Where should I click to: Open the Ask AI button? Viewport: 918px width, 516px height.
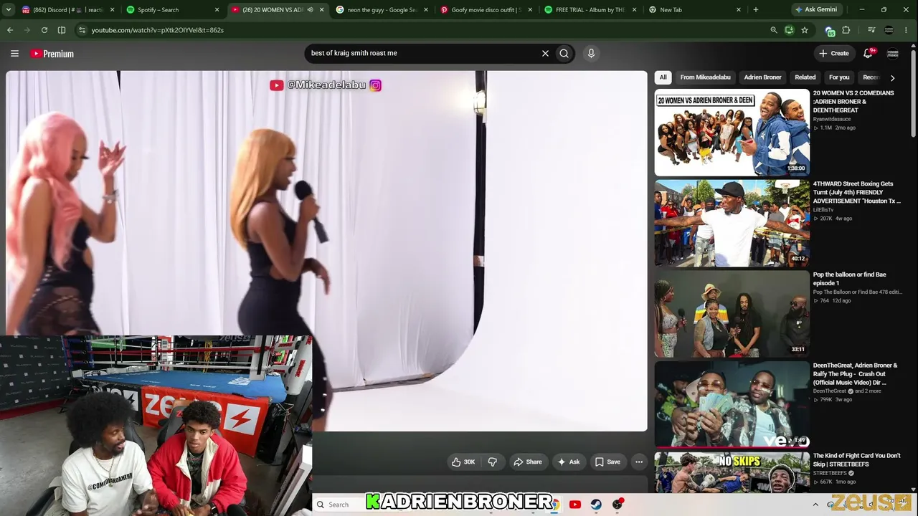coord(569,462)
